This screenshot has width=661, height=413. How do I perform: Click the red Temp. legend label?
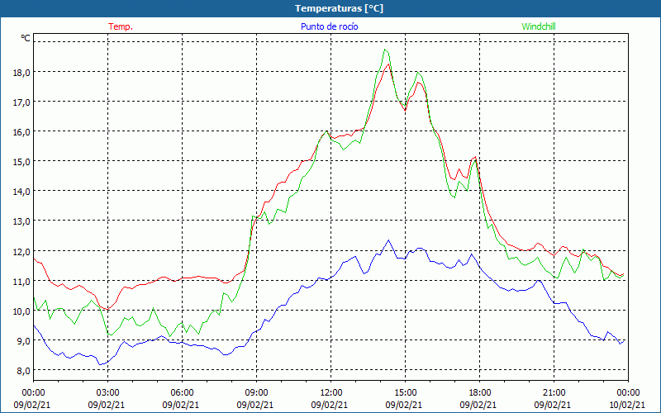tap(121, 26)
